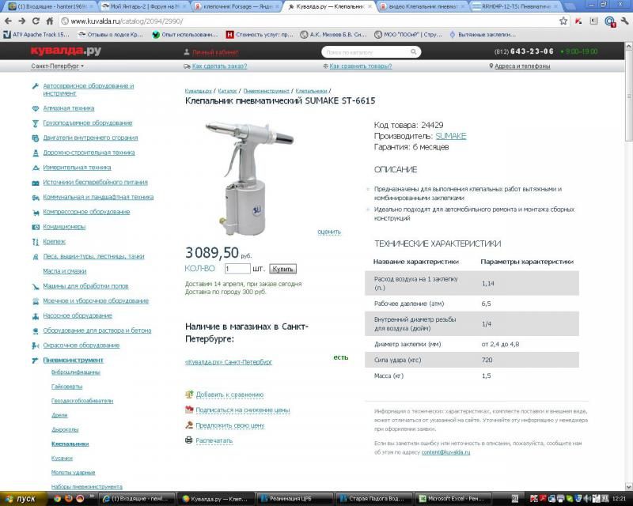Click the diamond icon for Алмазная техника

36,108
